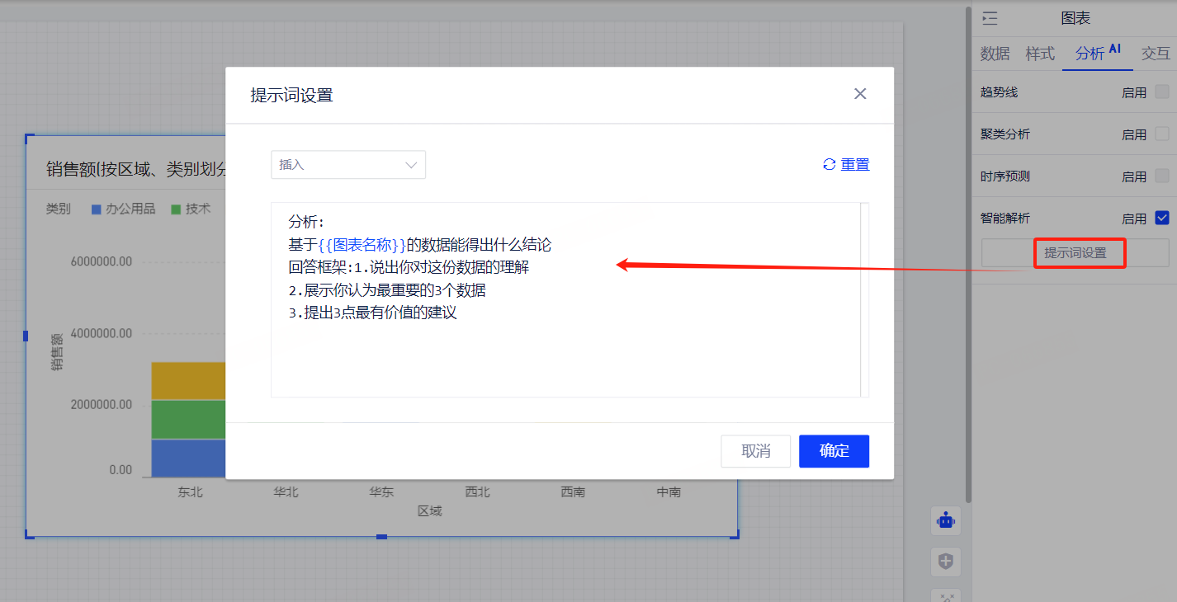Enable the 趋势线 checkbox
1177x602 pixels.
(x=1162, y=92)
